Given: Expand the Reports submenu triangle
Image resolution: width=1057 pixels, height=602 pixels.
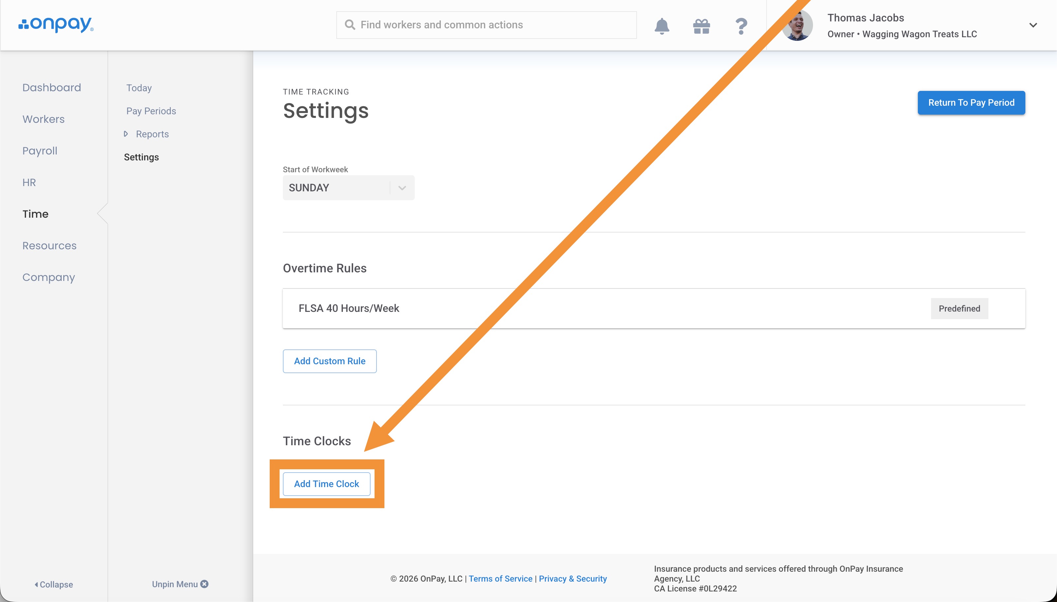Looking at the screenshot, I should pyautogui.click(x=126, y=134).
